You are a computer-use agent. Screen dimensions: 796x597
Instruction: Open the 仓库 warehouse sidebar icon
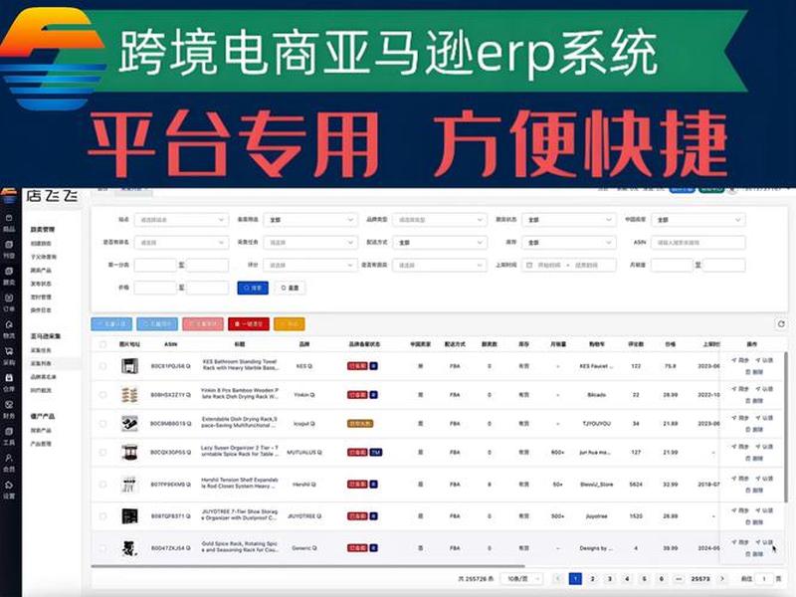(9, 378)
